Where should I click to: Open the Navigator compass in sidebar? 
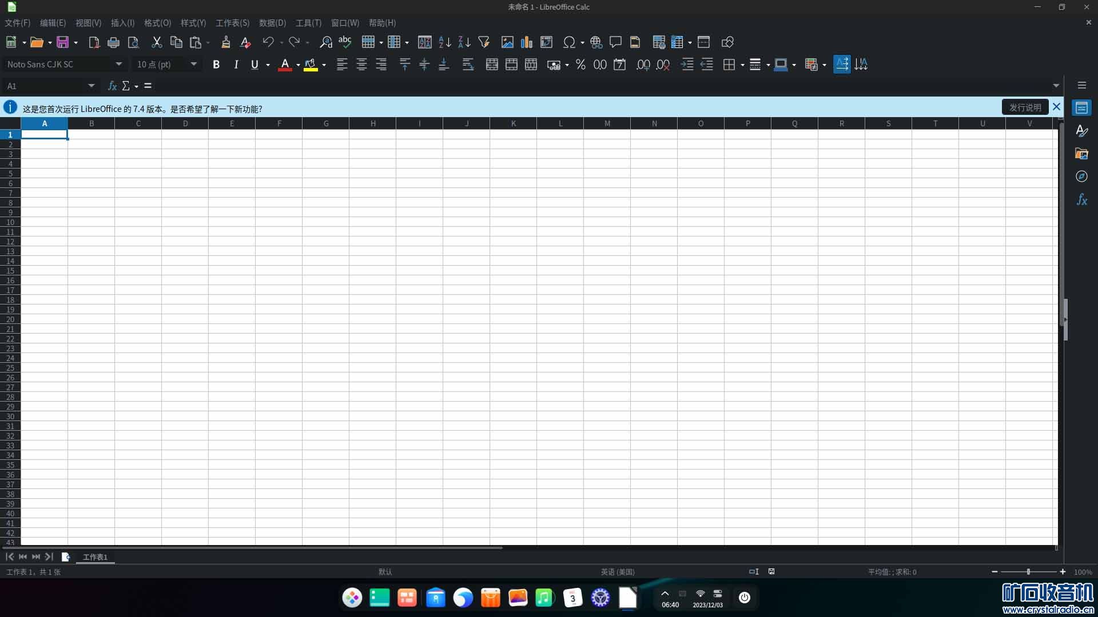tap(1081, 177)
